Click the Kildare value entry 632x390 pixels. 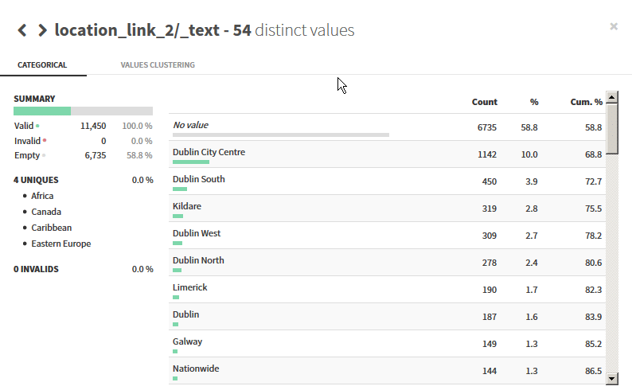(x=387, y=209)
